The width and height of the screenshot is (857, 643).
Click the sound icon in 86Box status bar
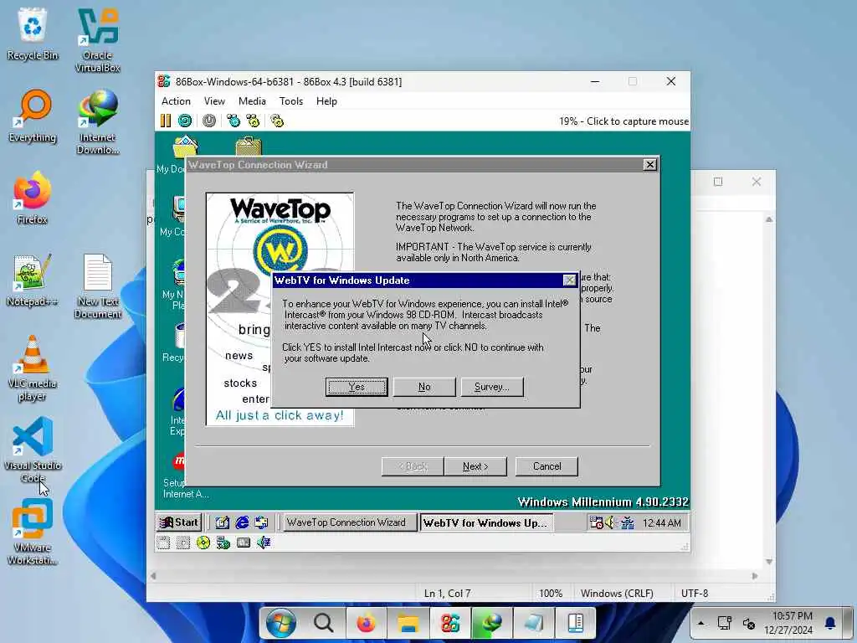[x=264, y=543]
